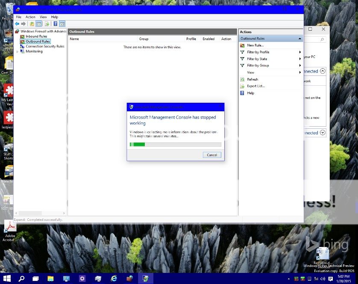Toggle Show/Hide Action Pane toolbar icon

[x=62, y=24]
